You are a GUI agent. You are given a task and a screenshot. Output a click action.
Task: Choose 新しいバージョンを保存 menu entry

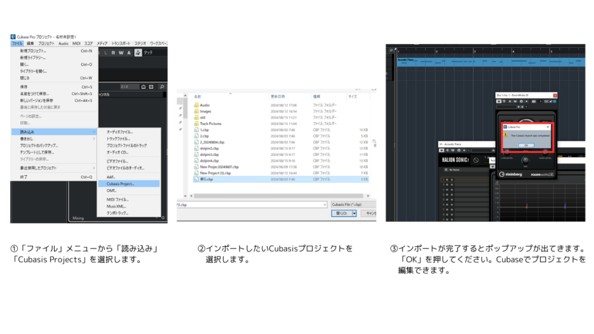point(55,100)
